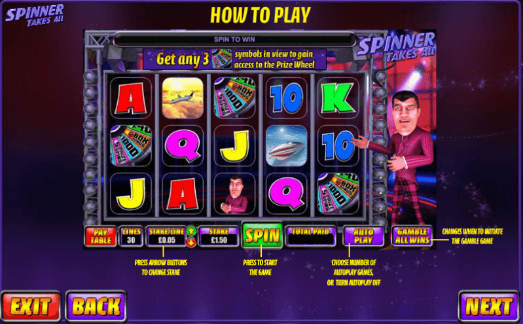Click the green SPIN button
This screenshot has width=523, height=324.
click(x=262, y=236)
